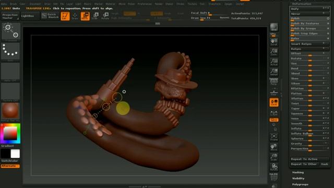This screenshot has width=334, height=188.
Task: Open the current brush thumbnail picker
Action: click(10, 31)
